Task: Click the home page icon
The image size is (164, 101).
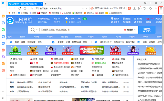Action: point(25,8)
